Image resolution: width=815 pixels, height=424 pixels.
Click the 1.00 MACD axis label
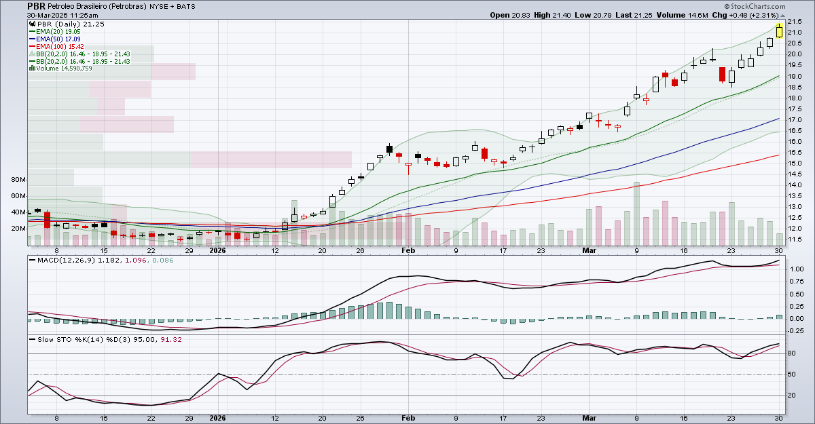797,269
